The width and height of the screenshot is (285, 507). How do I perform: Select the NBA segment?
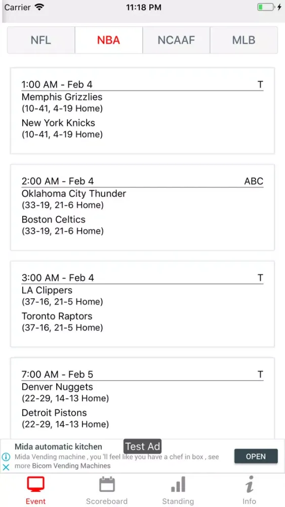point(108,40)
